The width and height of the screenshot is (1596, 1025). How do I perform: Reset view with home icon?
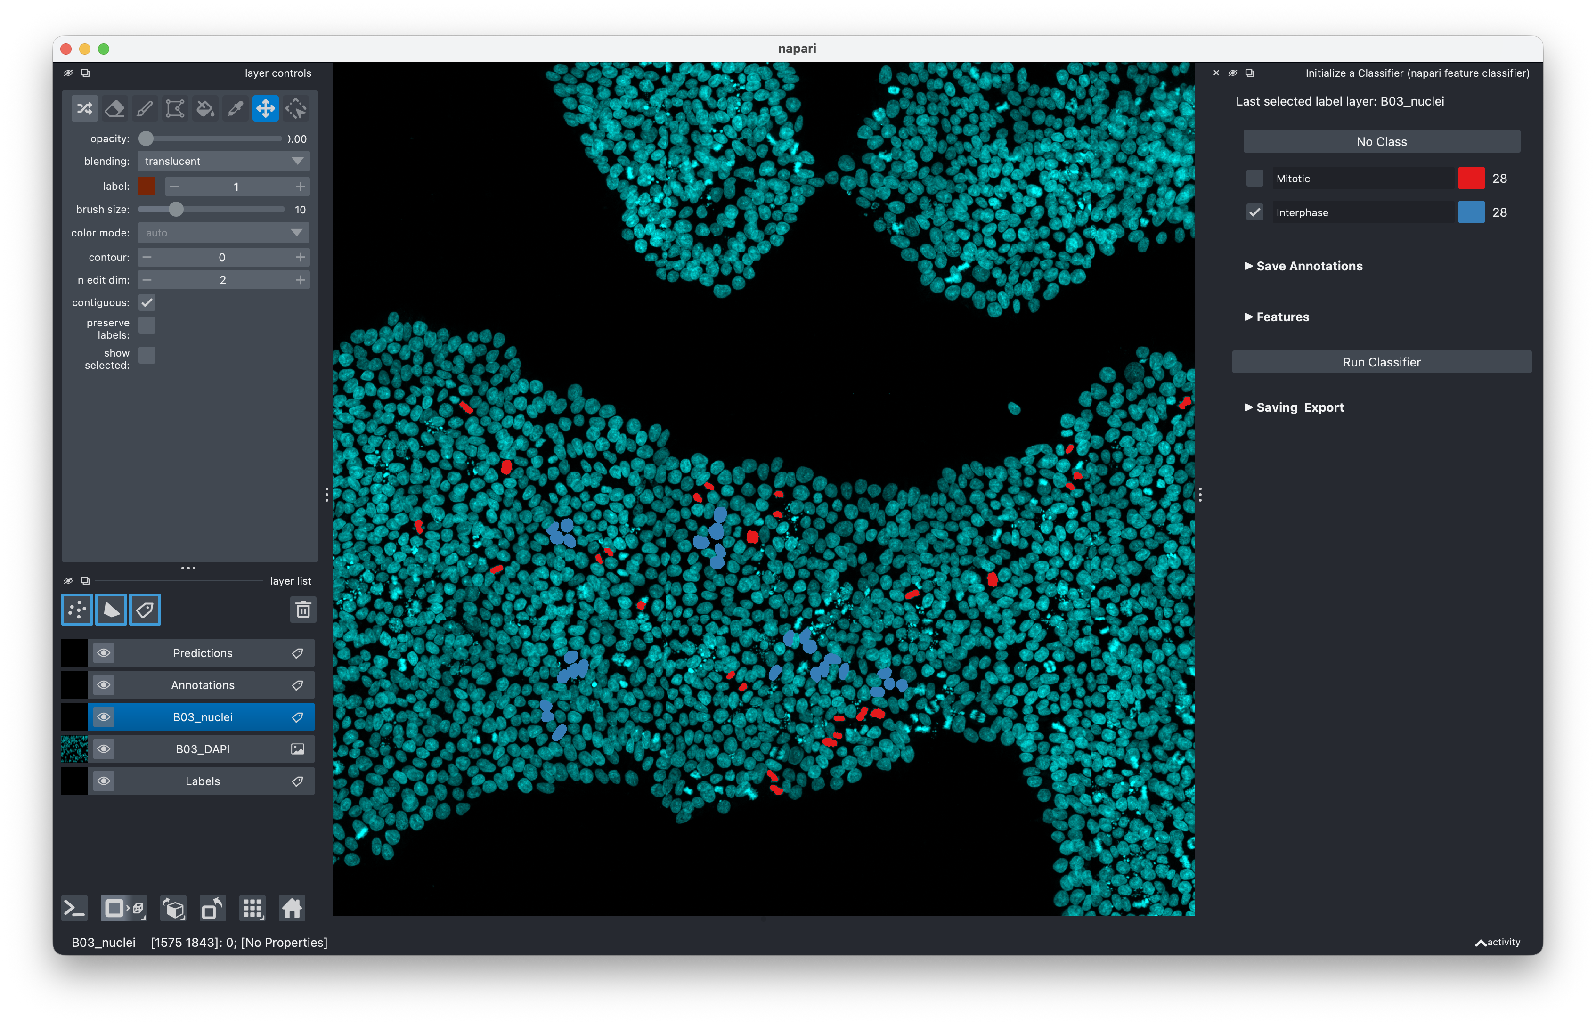point(292,909)
